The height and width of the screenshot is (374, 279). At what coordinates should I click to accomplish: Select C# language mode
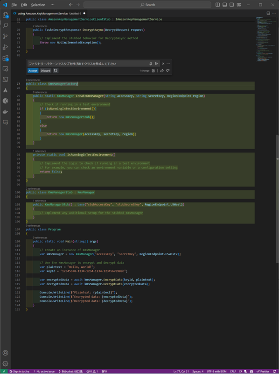point(240,371)
